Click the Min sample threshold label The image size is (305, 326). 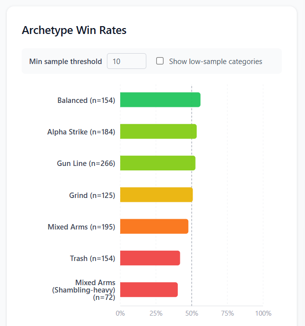(x=66, y=62)
